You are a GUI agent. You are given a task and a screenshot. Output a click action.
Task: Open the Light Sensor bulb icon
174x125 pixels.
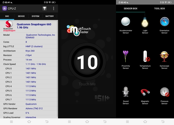pyautogui.click(x=145, y=22)
